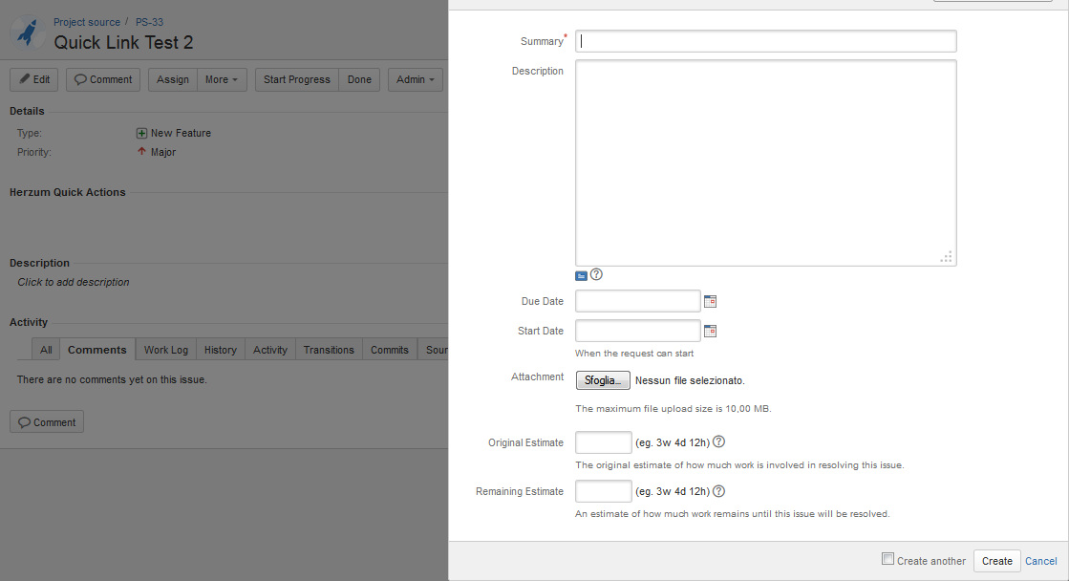Viewport: 1069px width, 581px height.
Task: Click the Start Progress button
Action: point(296,79)
